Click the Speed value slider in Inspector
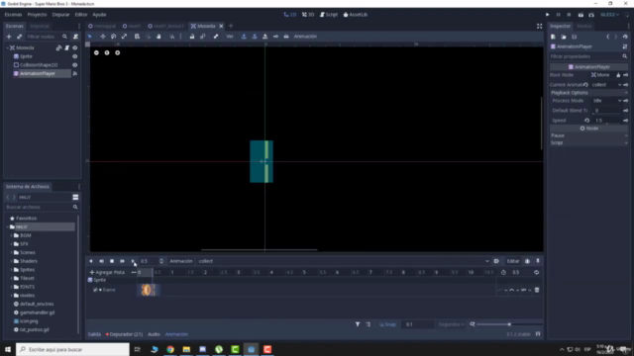This screenshot has width=634, height=356. click(x=607, y=121)
